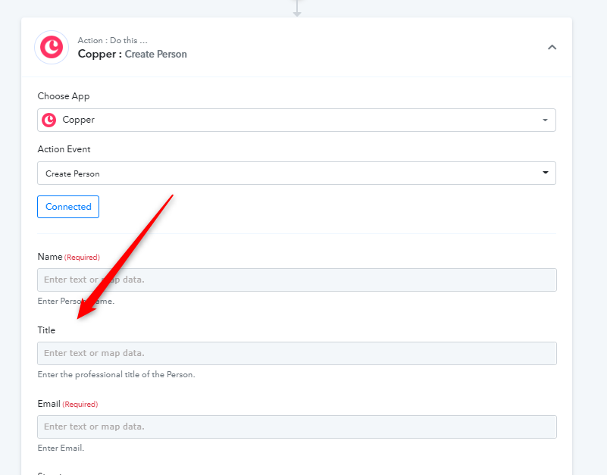This screenshot has height=475, width=607.
Task: Click the Connected button
Action: click(68, 207)
